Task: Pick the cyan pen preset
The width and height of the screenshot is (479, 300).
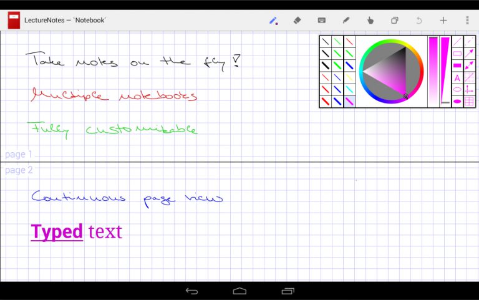Action: pos(349,90)
